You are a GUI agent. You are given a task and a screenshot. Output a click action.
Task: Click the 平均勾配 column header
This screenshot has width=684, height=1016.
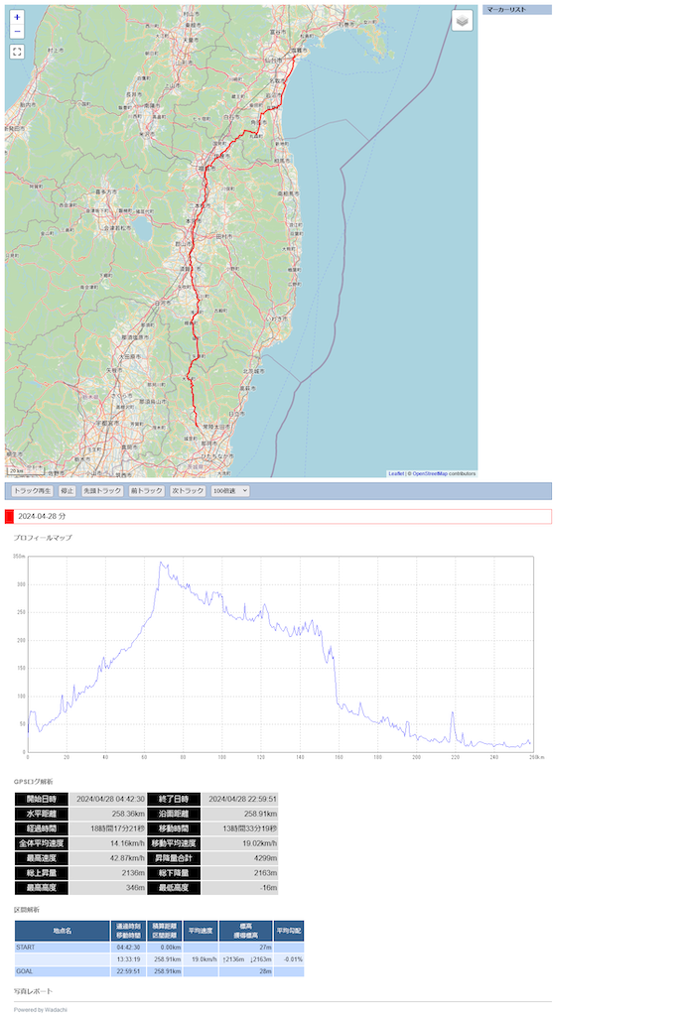tap(289, 931)
